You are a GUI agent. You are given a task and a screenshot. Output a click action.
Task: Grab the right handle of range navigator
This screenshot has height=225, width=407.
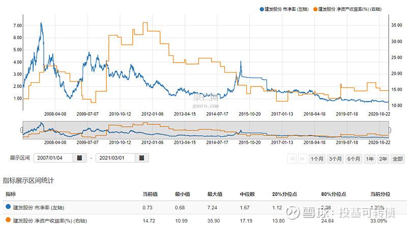[389, 130]
